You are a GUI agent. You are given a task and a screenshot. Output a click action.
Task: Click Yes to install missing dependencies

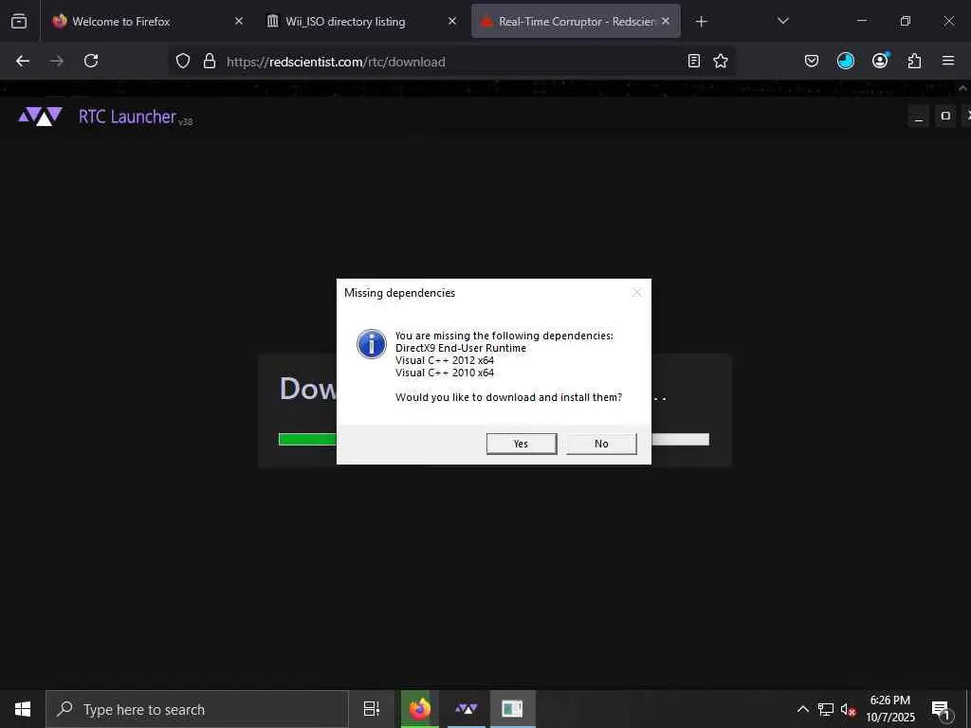tap(522, 444)
